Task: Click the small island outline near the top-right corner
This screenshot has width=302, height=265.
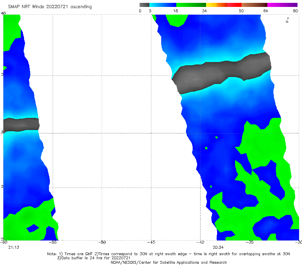Action: 287,21
